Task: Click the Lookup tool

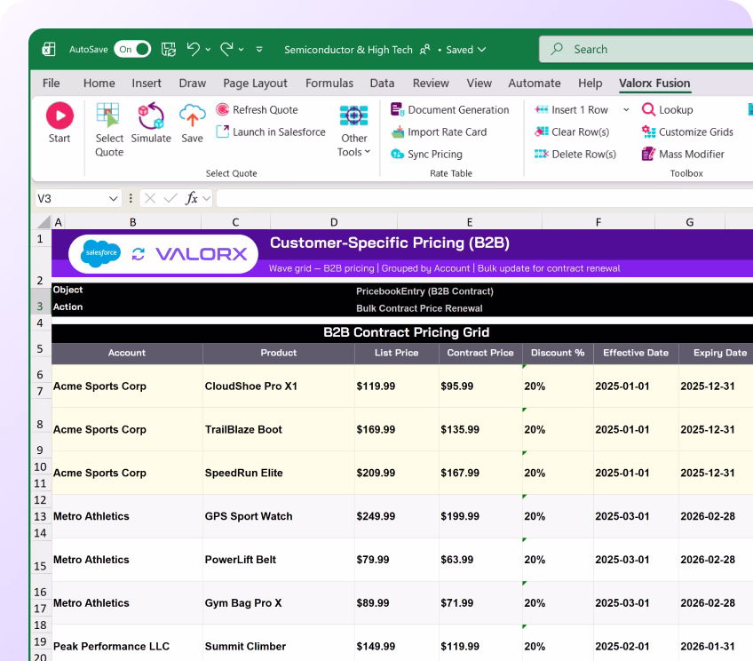Action: (668, 110)
